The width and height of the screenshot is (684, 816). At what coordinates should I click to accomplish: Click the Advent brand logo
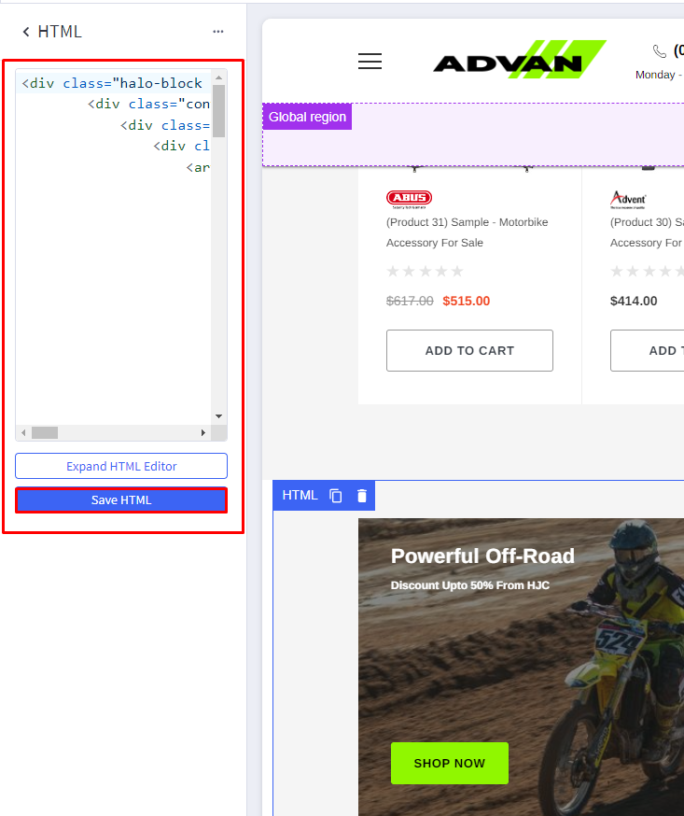click(x=628, y=199)
